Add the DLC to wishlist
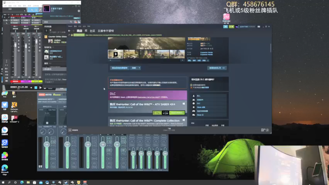Image resolution: width=329 pixels, height=185 pixels. (120, 68)
